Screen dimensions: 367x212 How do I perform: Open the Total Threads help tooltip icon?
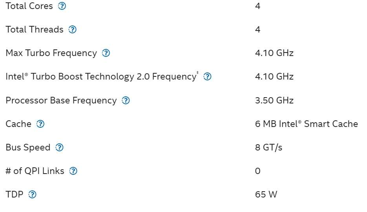(72, 30)
